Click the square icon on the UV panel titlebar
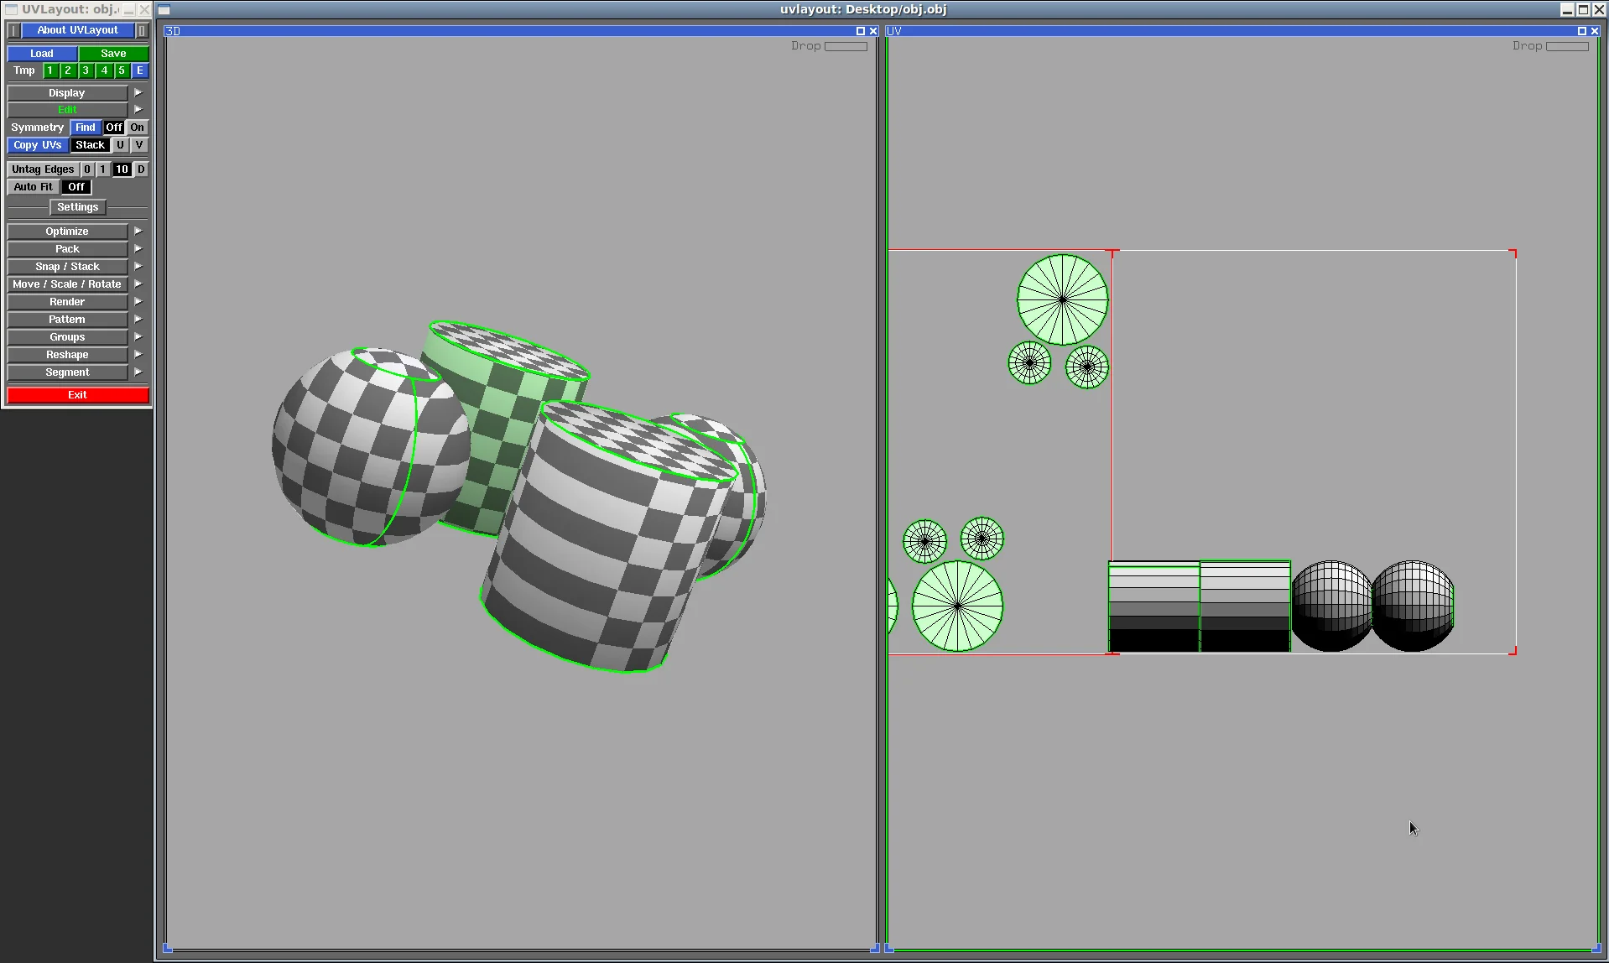Screen dimensions: 1609x963 click(1582, 30)
